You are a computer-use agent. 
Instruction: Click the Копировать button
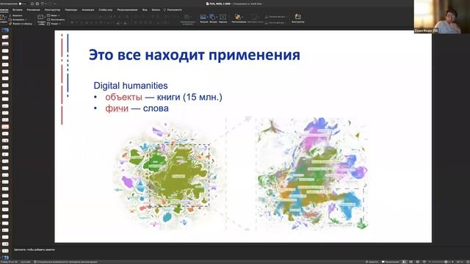point(16,20)
